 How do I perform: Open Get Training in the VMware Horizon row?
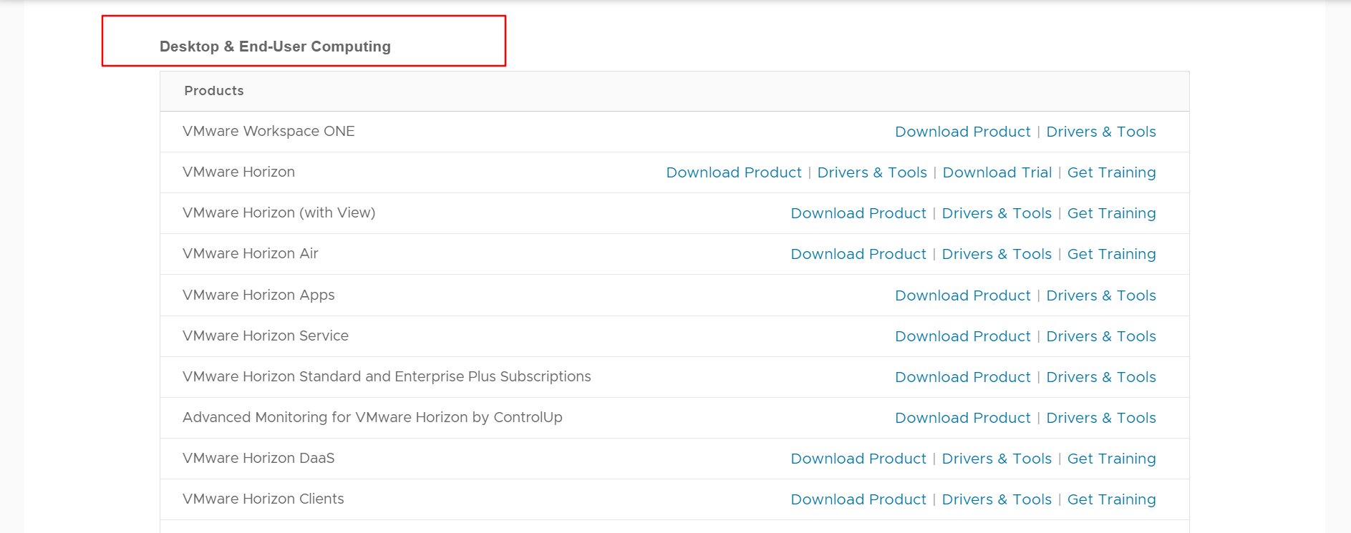pyautogui.click(x=1112, y=172)
